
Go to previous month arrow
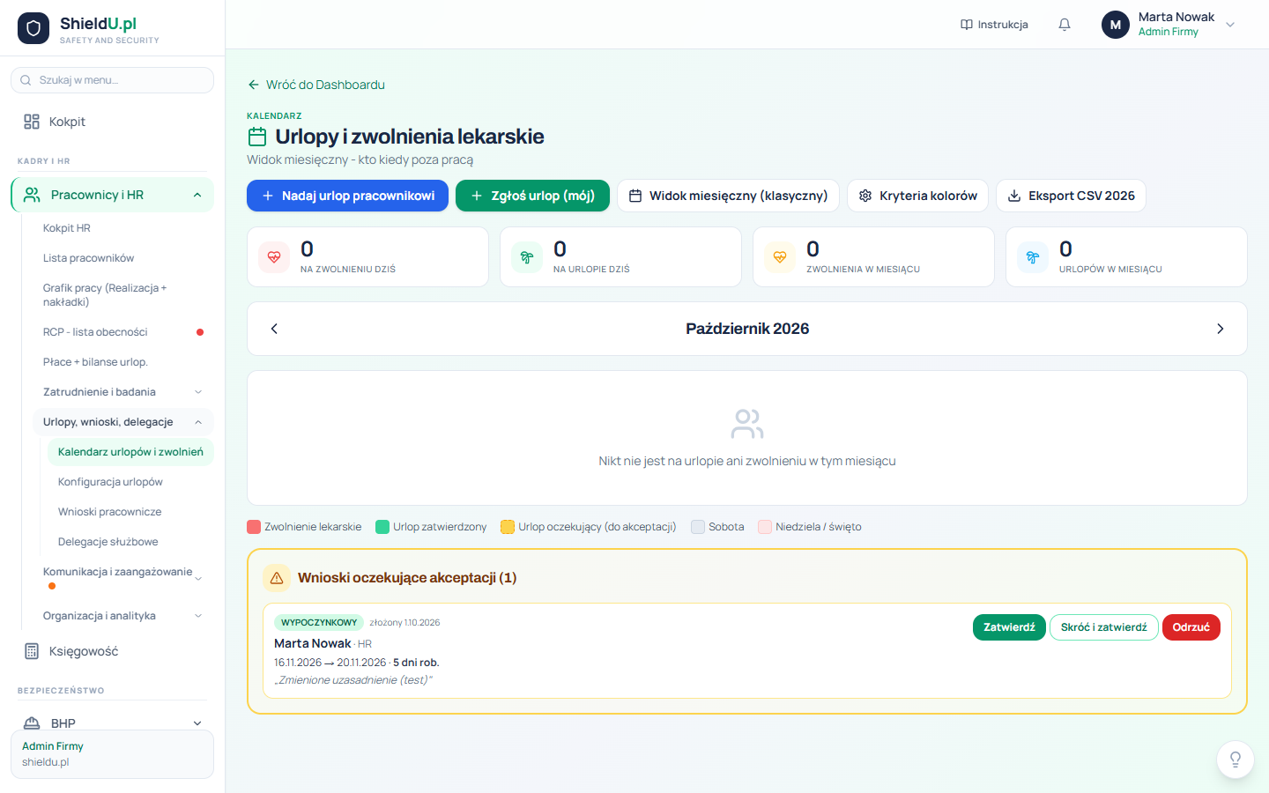[274, 329]
